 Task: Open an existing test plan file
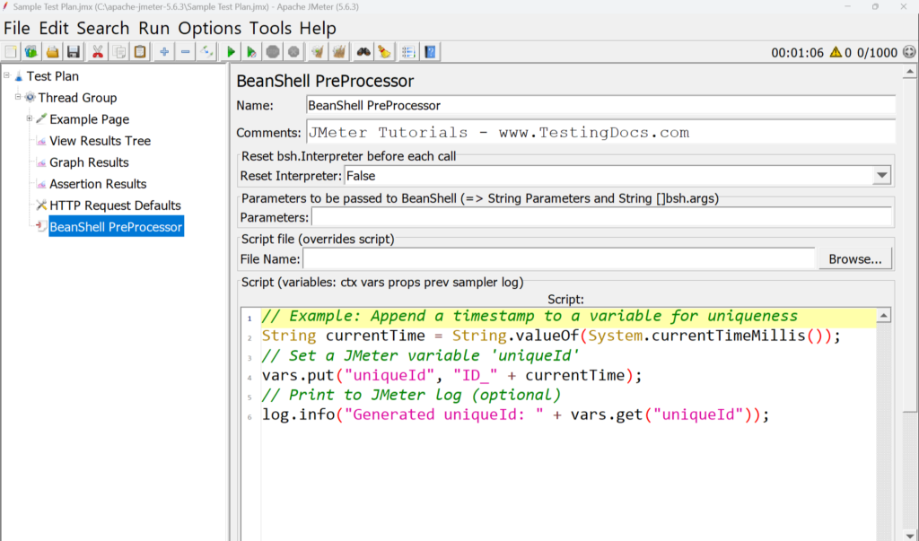pos(50,51)
